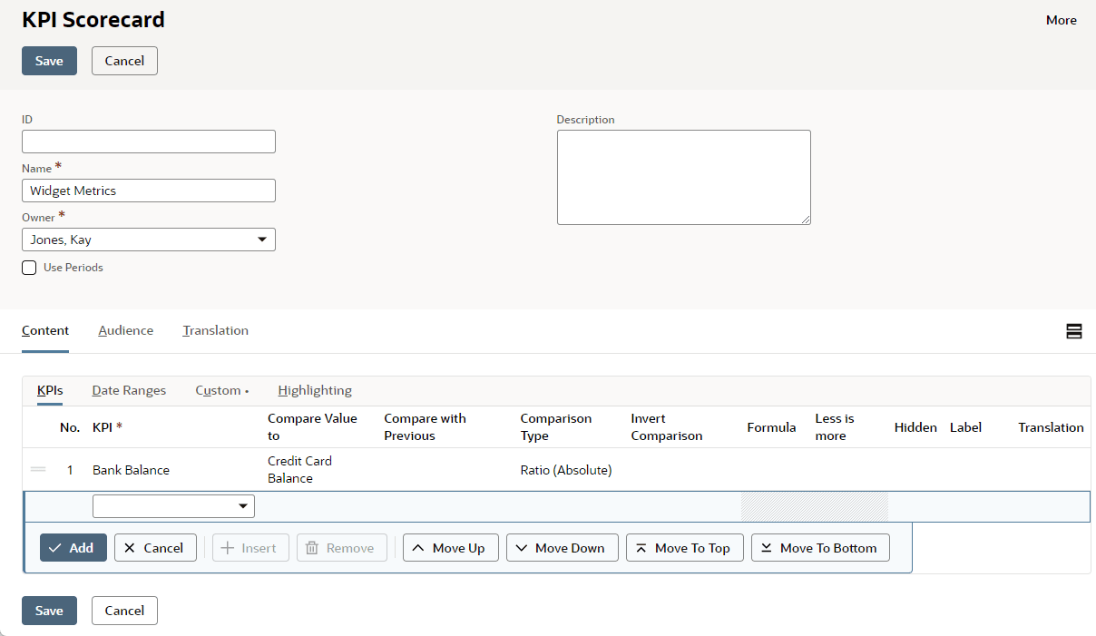Viewport: 1096px width, 636px height.
Task: Click the top Save button
Action: [x=49, y=61]
